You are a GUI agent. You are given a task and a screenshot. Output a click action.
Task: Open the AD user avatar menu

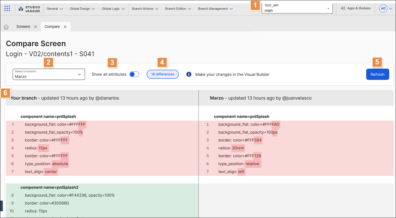[386, 8]
